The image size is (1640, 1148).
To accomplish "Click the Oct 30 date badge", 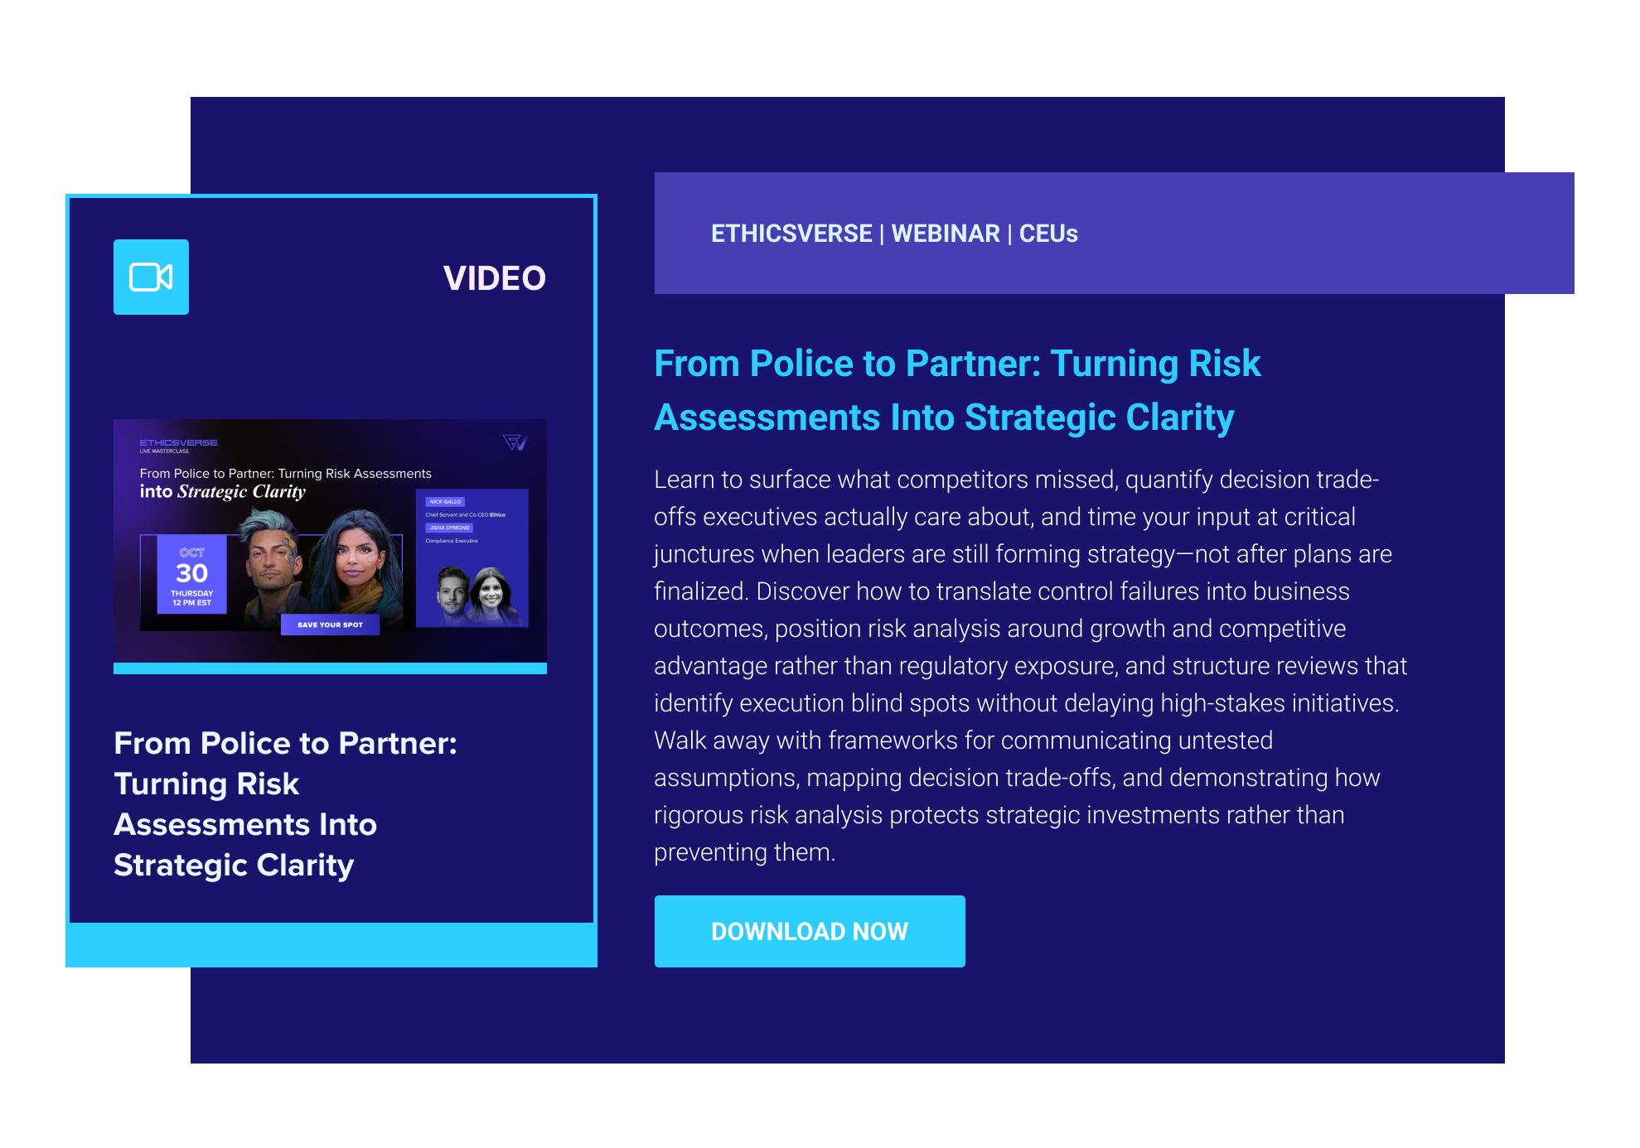I will click(x=191, y=573).
